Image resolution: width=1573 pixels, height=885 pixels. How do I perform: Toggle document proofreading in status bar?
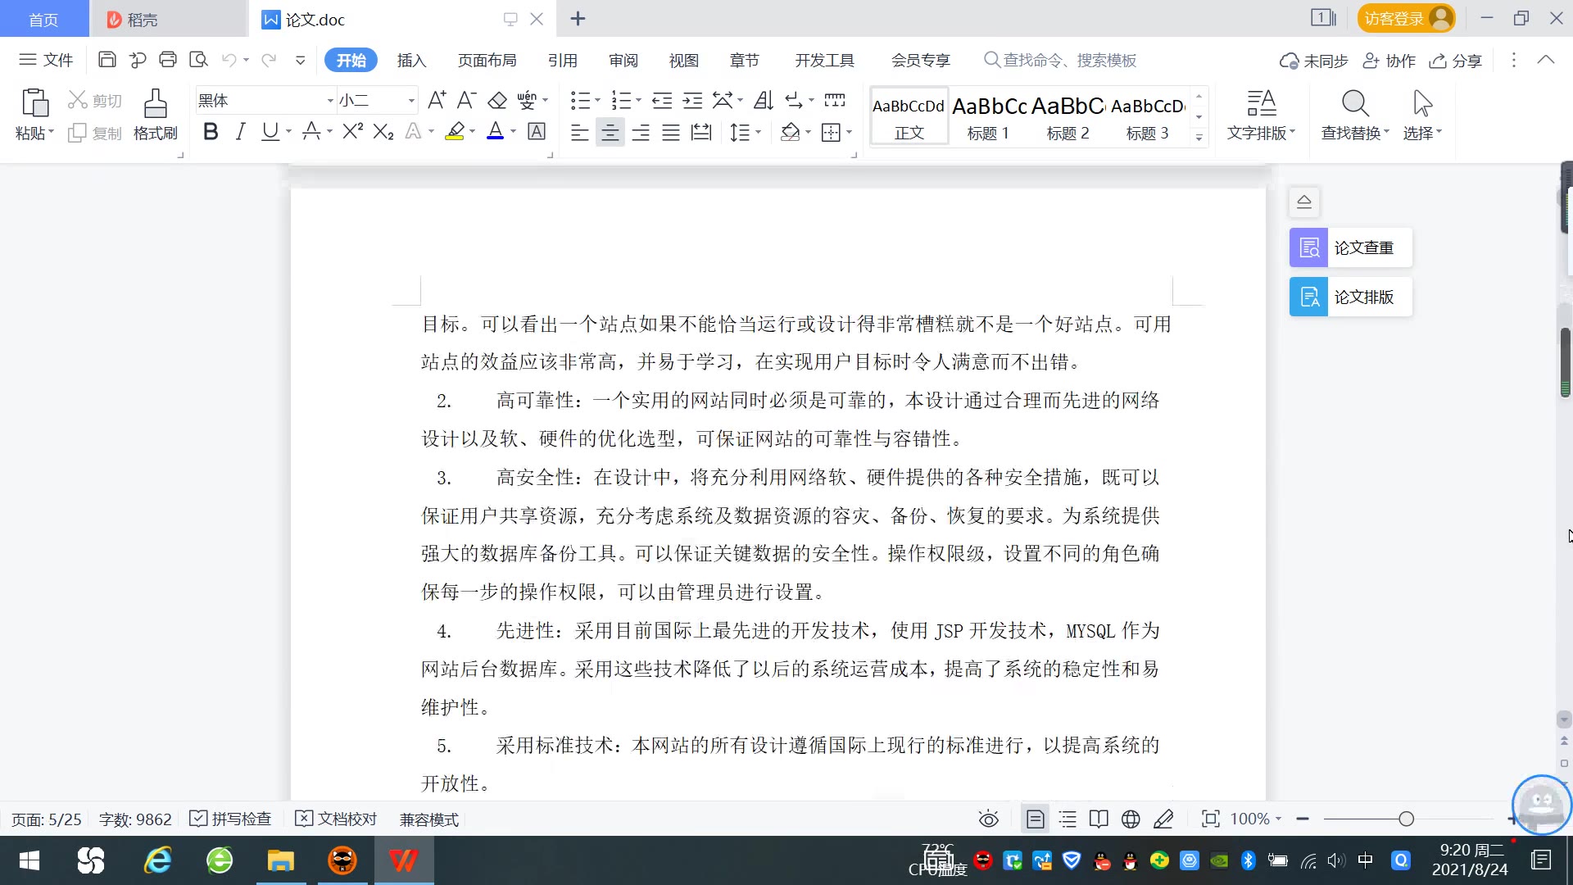(336, 819)
